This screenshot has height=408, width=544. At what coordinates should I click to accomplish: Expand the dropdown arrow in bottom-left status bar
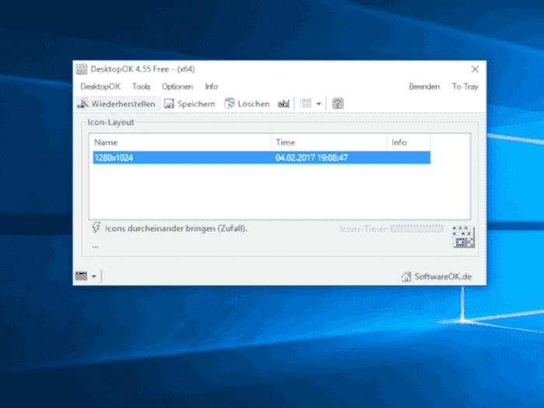[94, 276]
